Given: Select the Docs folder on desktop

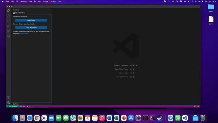Looking at the screenshot, I should coord(211,8).
